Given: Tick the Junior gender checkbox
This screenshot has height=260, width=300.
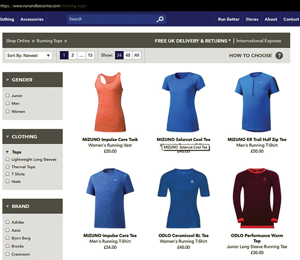Looking at the screenshot, I should pyautogui.click(x=7, y=95).
